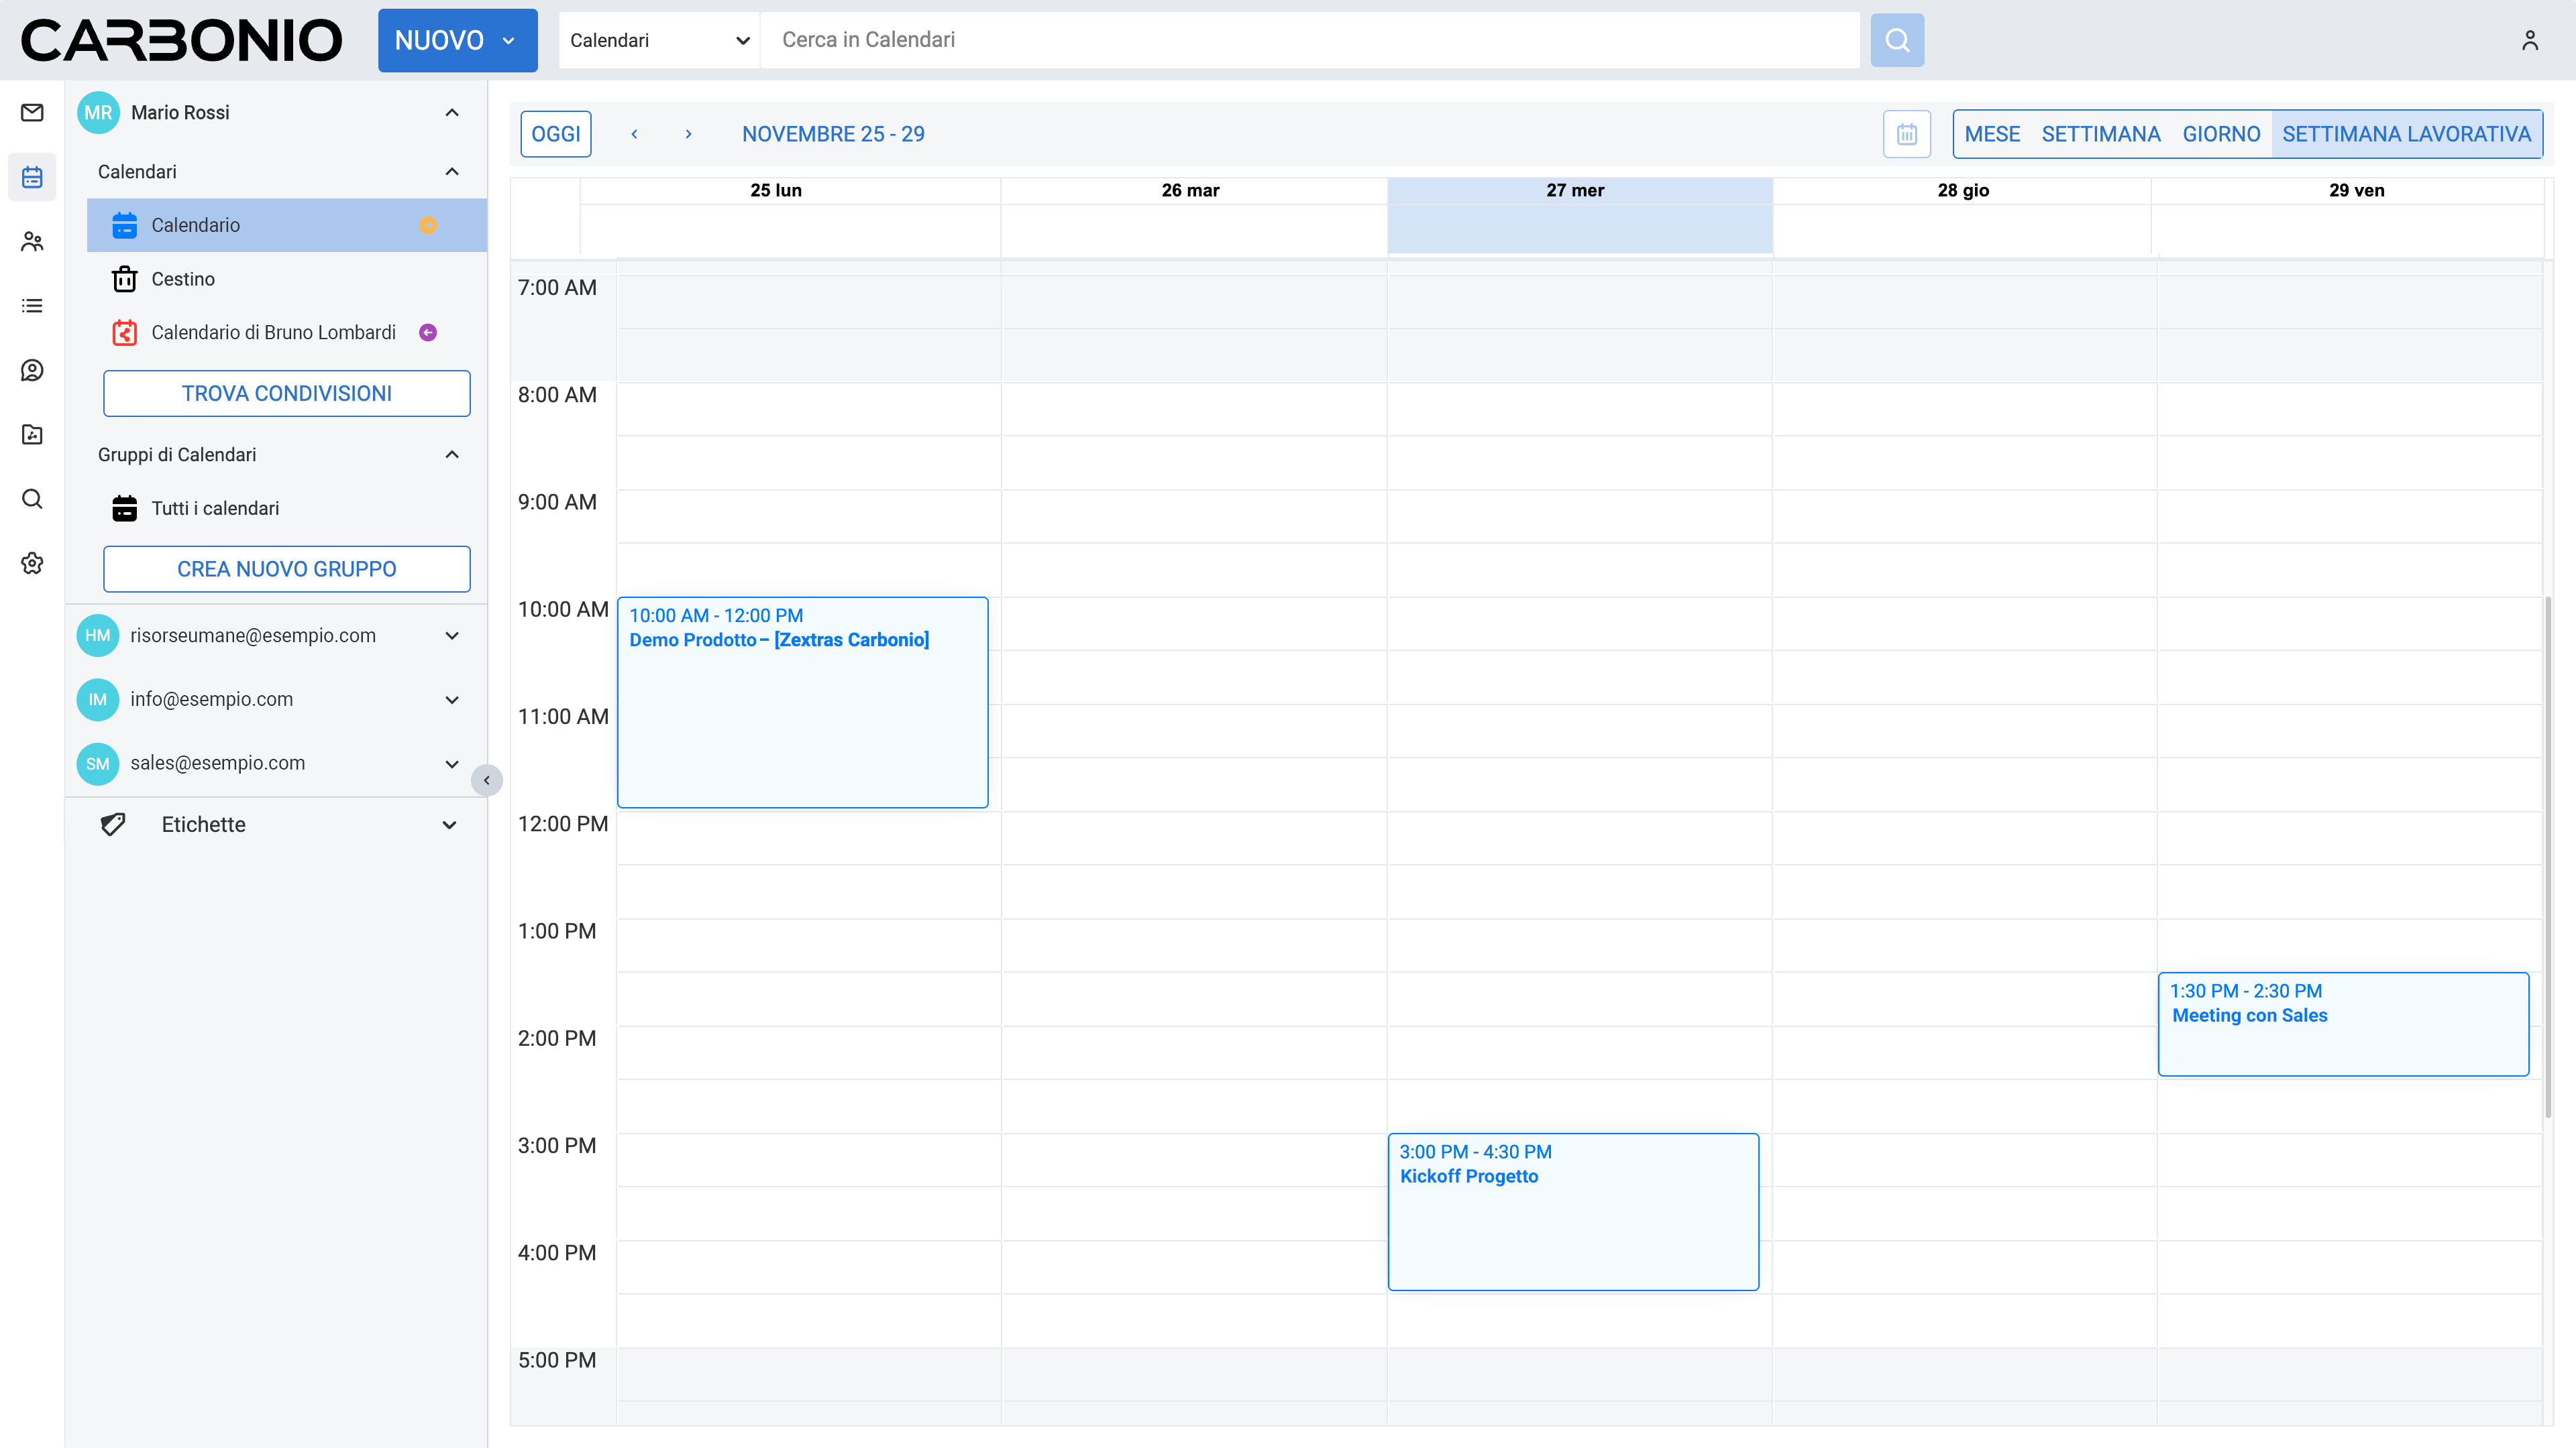Screen dimensions: 2576x1448
Task: Open the Contacts module icon
Action: coord(32,242)
